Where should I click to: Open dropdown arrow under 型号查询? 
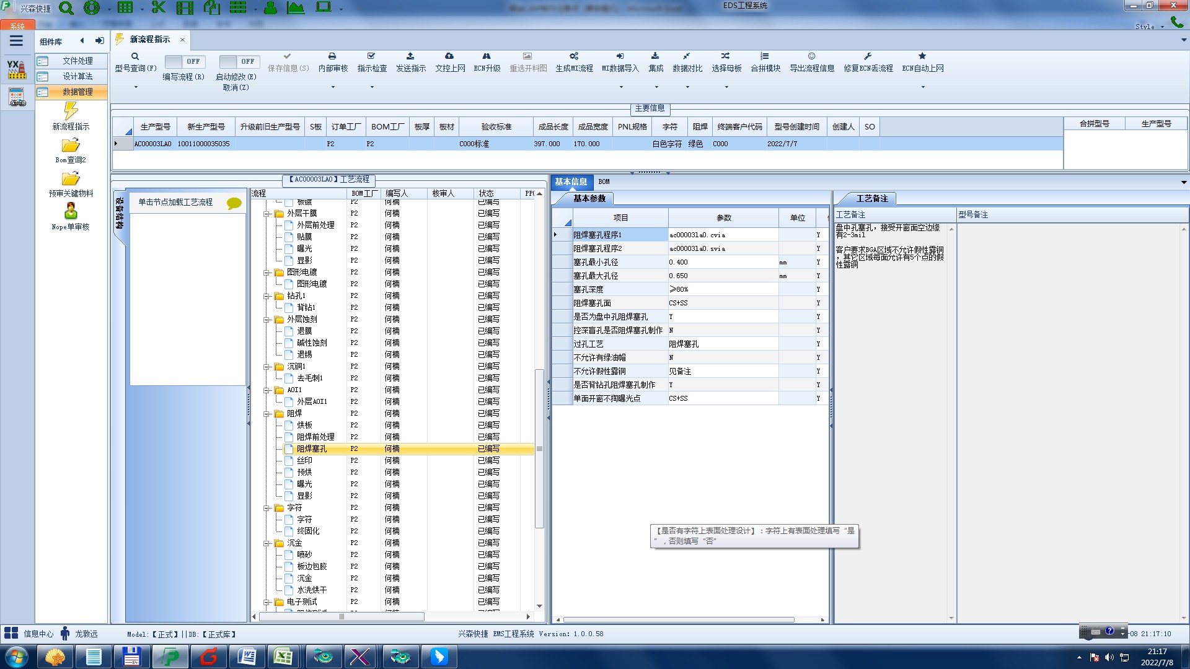pos(136,87)
